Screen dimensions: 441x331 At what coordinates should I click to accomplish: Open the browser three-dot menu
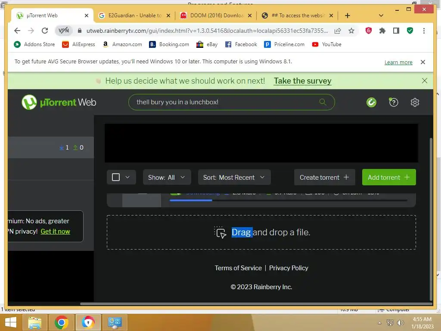click(x=424, y=31)
